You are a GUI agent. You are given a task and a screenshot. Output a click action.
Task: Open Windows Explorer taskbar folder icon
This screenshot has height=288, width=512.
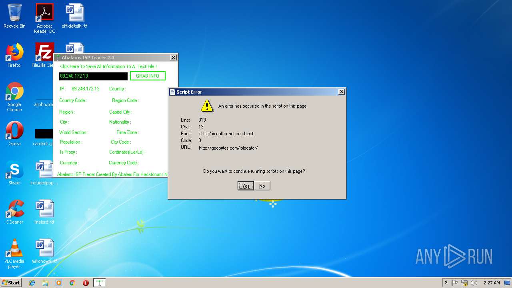tap(45, 283)
